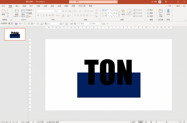Click Increase Font Size icon
The height and width of the screenshot is (123, 187).
[63, 11]
